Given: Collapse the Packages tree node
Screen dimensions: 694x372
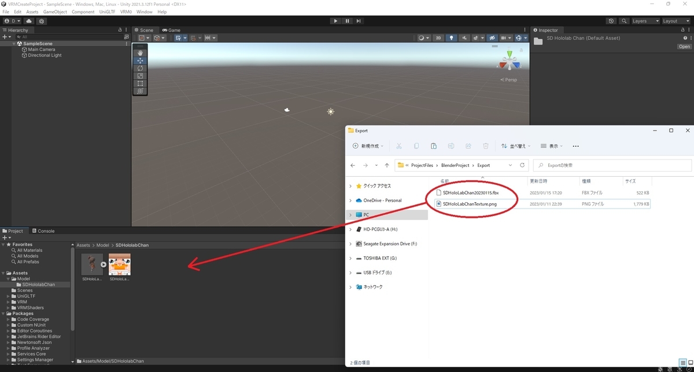Looking at the screenshot, I should 4,314.
